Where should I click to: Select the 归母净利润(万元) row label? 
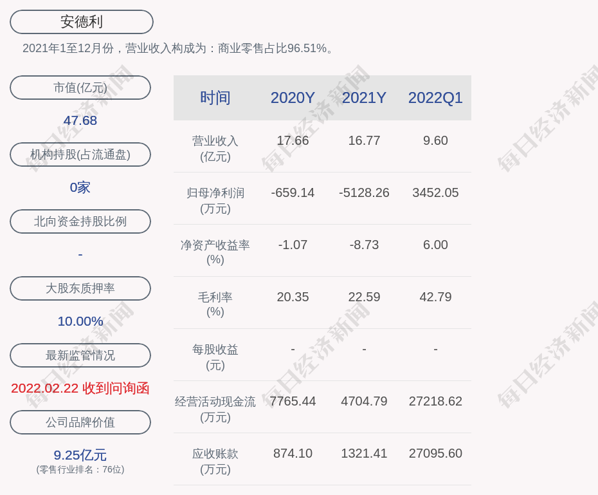[x=215, y=200]
